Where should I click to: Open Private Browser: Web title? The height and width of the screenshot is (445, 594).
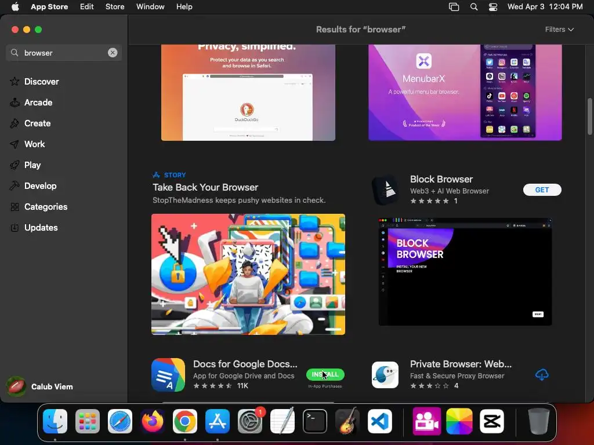pos(461,364)
